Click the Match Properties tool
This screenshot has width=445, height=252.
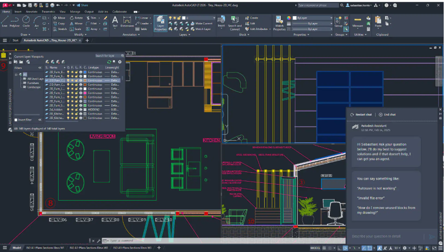point(279,23)
